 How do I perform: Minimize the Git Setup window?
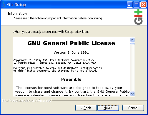130,5
